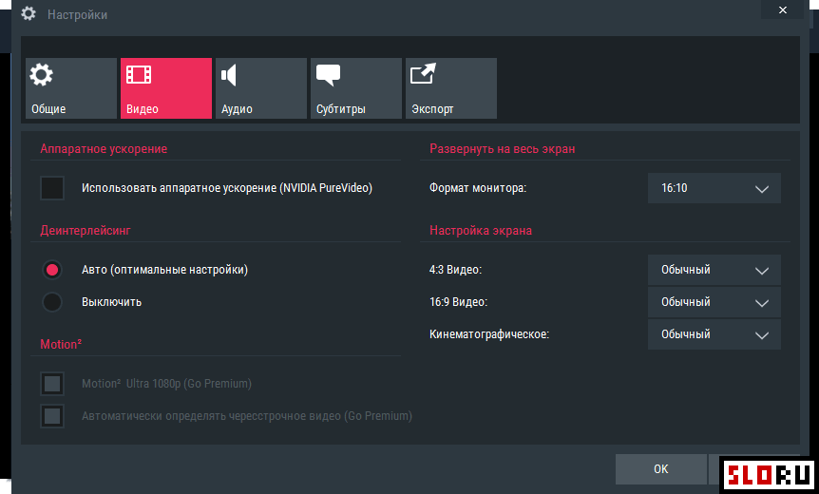The height and width of the screenshot is (494, 819).
Task: Click the Настройки gear icon in title bar
Action: tap(29, 14)
